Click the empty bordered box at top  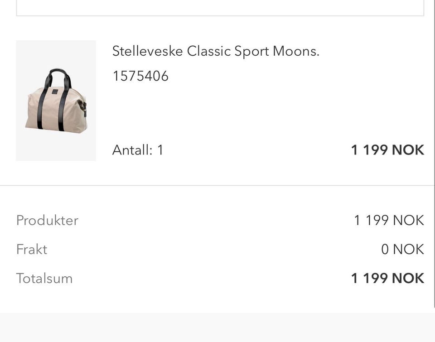pyautogui.click(x=220, y=7)
